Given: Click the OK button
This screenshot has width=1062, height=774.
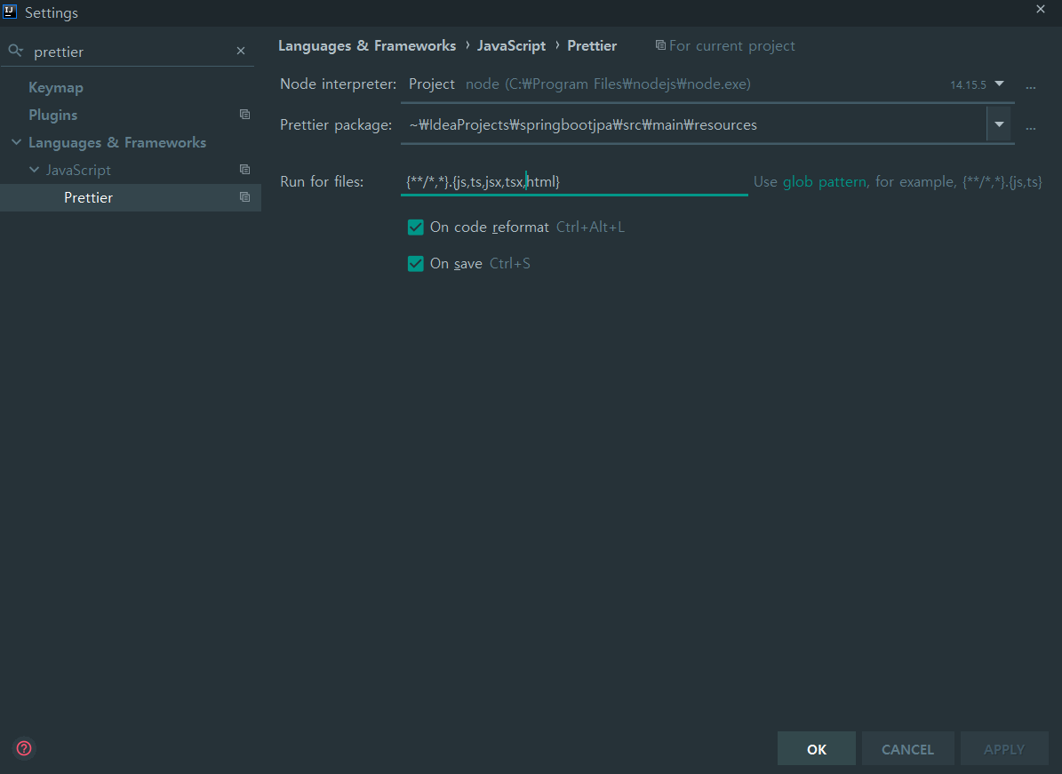Looking at the screenshot, I should pyautogui.click(x=816, y=749).
